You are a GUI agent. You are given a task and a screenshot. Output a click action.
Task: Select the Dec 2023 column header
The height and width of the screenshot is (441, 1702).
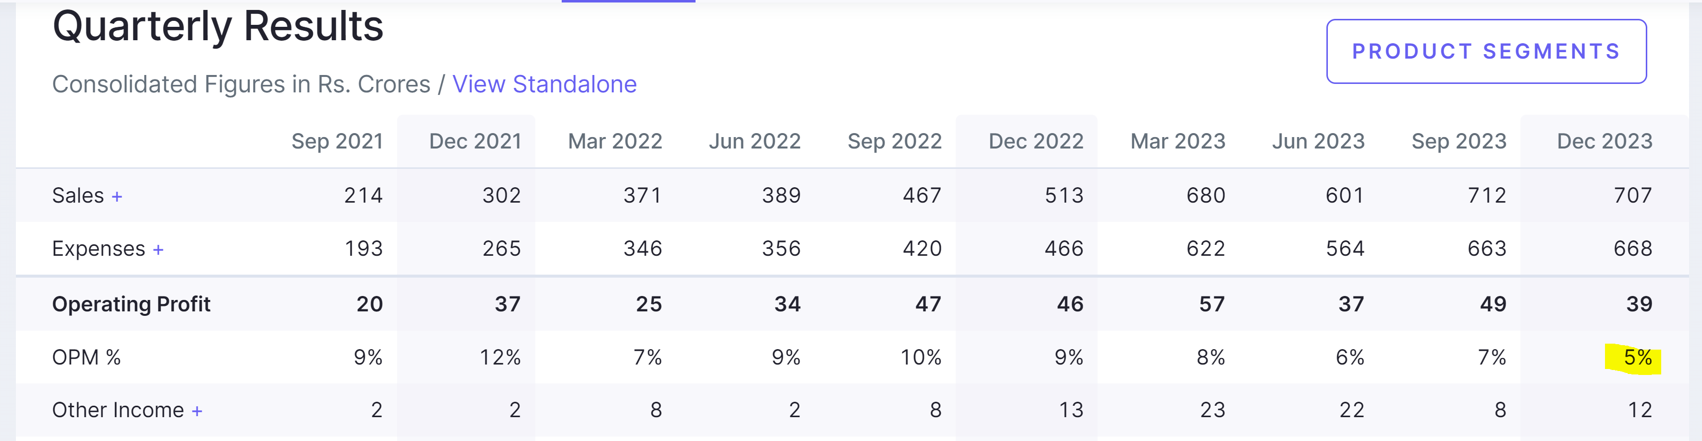tap(1604, 141)
